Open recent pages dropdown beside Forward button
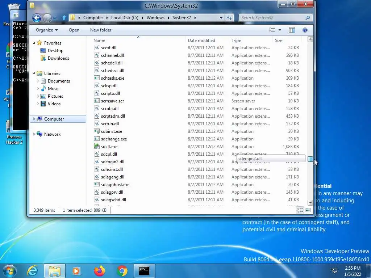371x278 pixels. coord(55,18)
